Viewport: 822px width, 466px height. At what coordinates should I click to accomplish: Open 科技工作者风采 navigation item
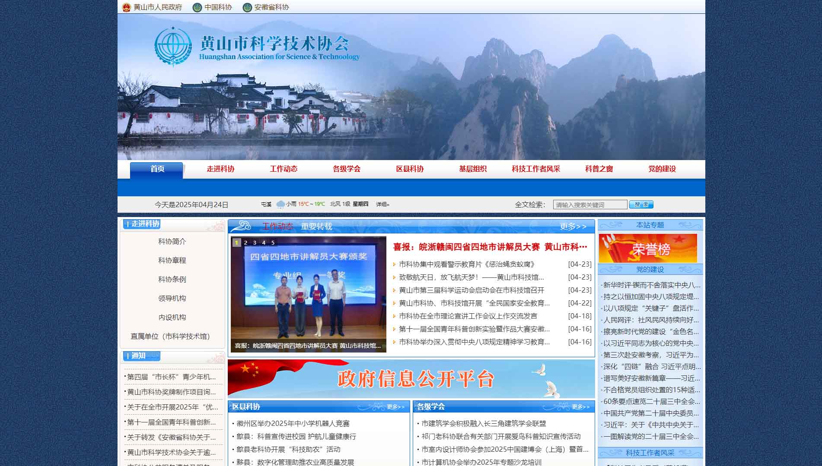(x=536, y=169)
